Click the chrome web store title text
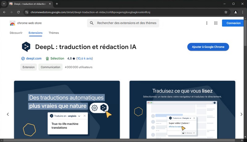 click(29, 23)
